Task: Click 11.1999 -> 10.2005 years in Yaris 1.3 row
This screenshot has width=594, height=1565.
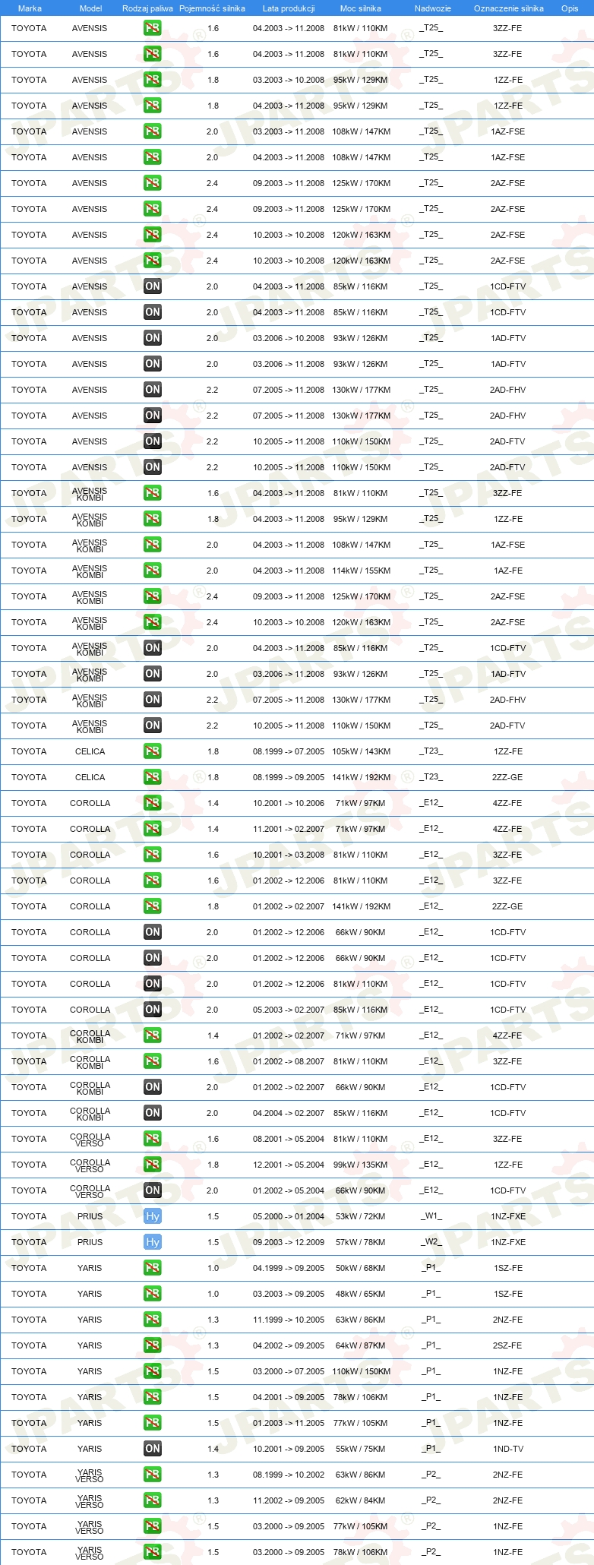Action: 289,1320
